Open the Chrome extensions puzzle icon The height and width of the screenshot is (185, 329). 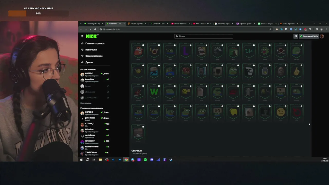point(310,29)
